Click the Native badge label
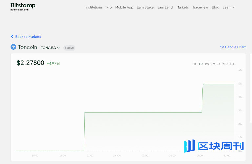252x164 pixels. pyautogui.click(x=69, y=48)
